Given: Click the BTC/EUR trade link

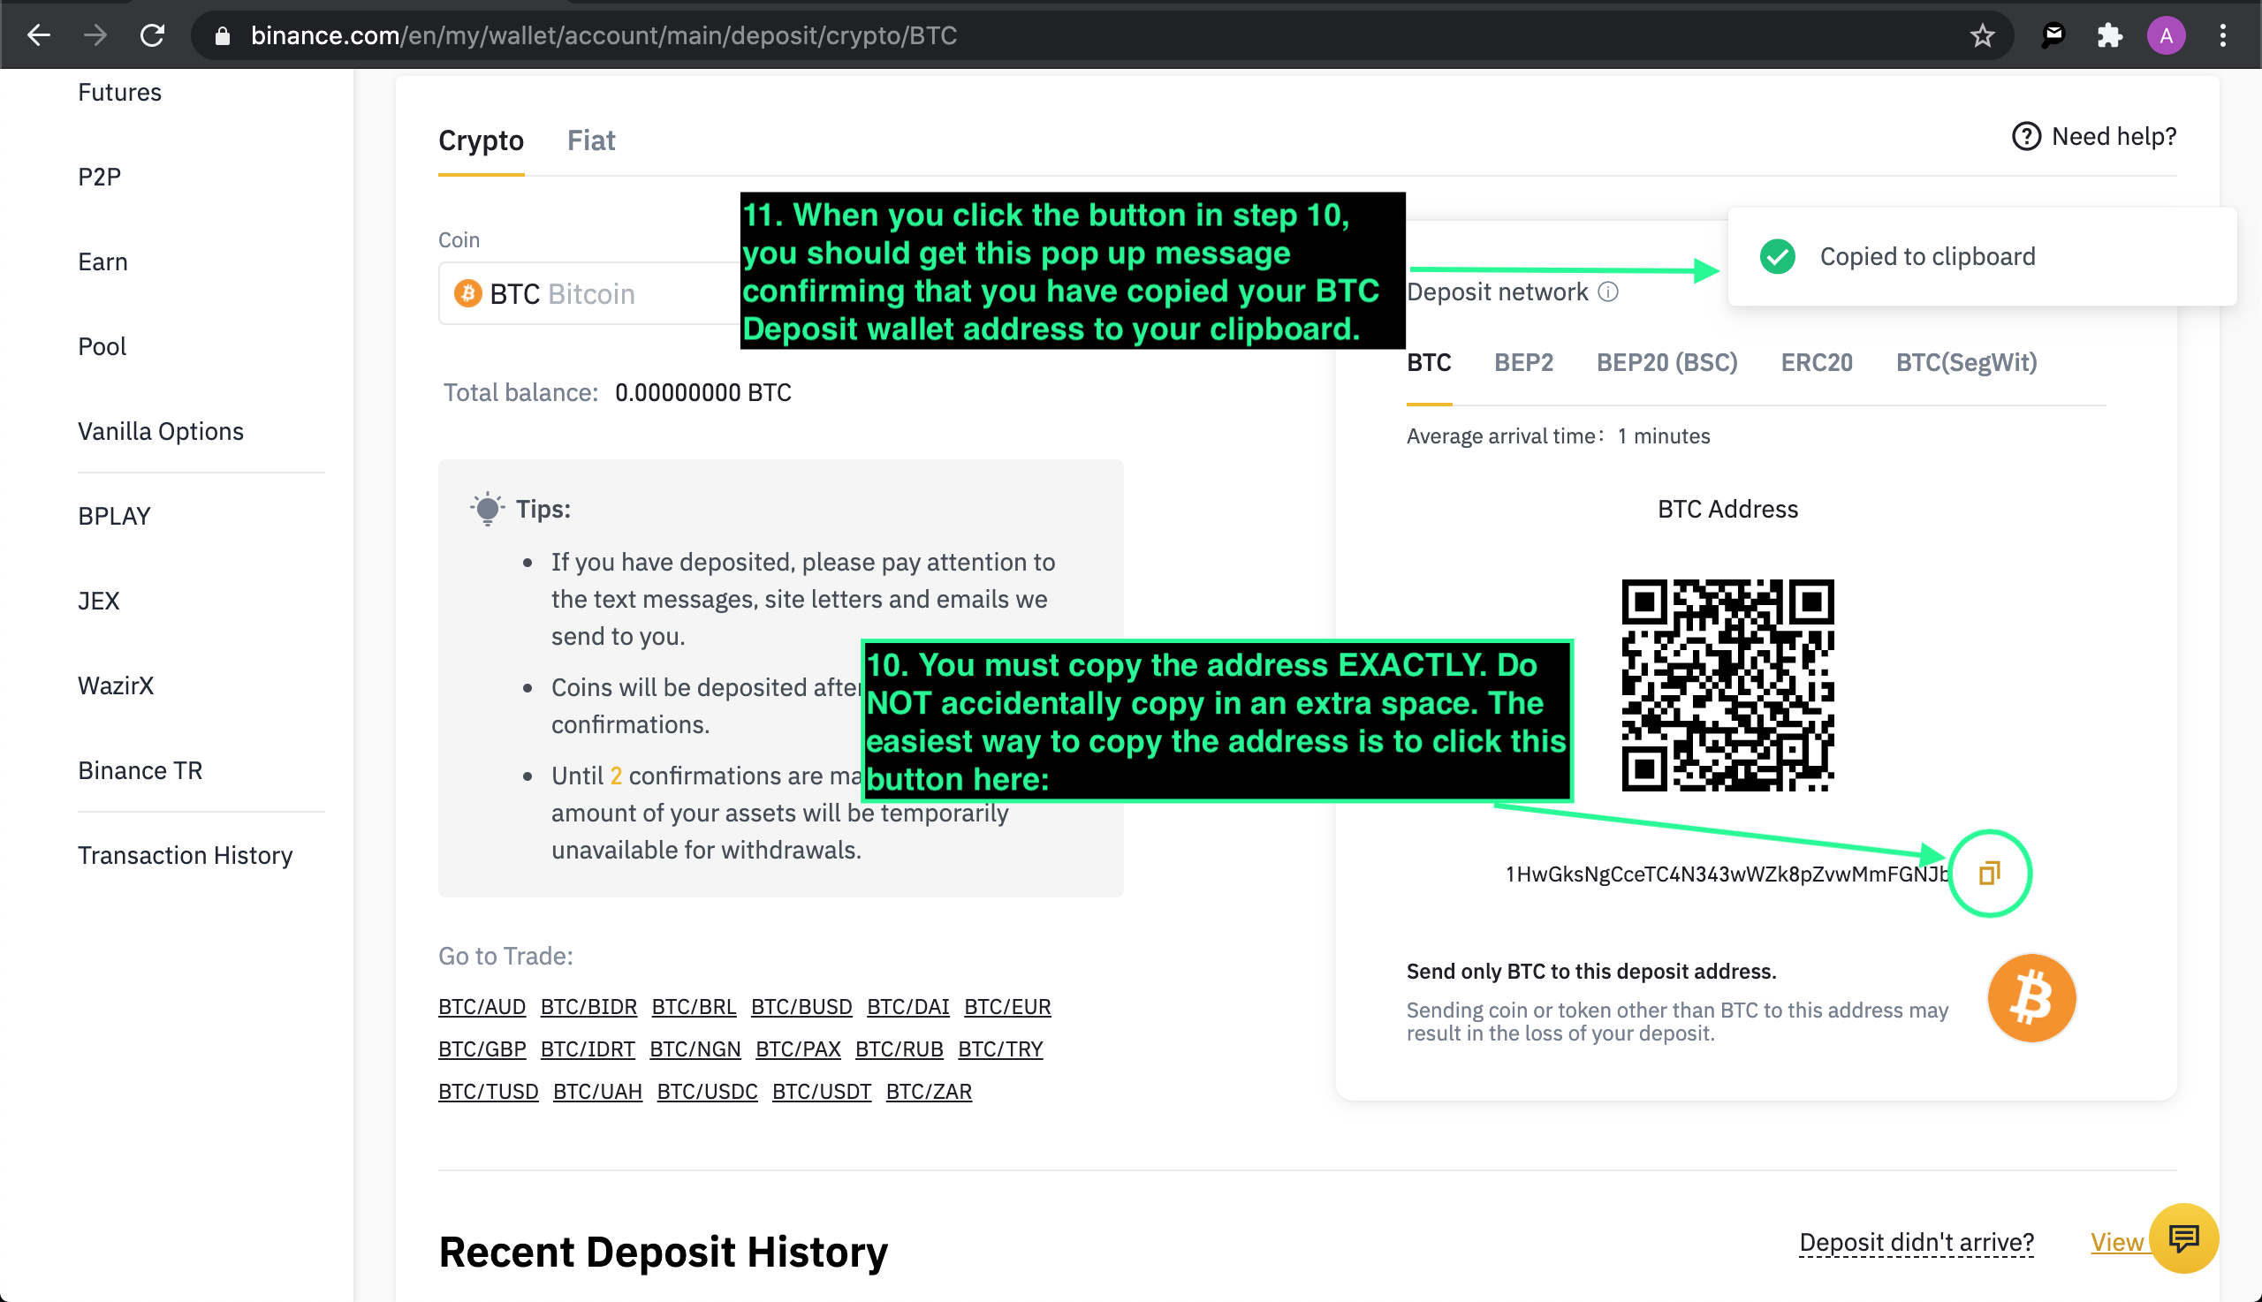Looking at the screenshot, I should click(x=1007, y=1006).
